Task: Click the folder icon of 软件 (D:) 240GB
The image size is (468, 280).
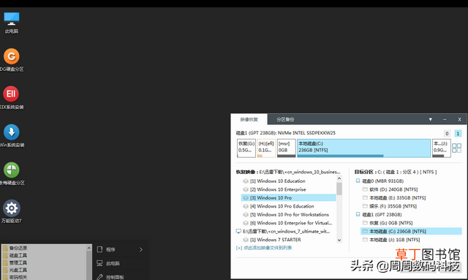Action: pyautogui.click(x=365, y=189)
